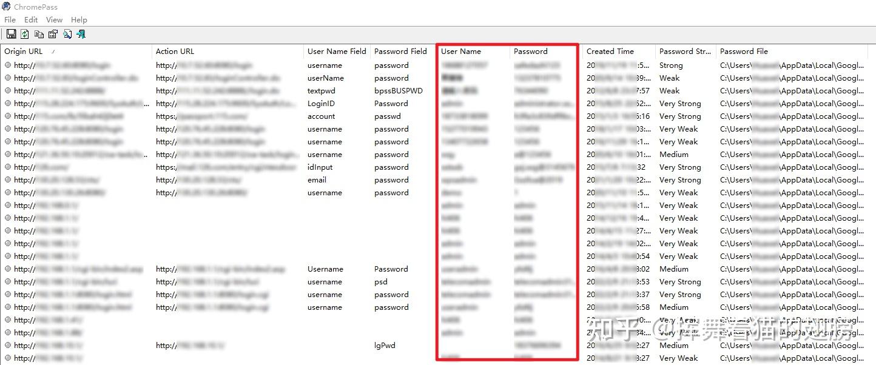Click the row icon of the idInput entry
Viewport: 876px width, 365px height.
(8, 167)
